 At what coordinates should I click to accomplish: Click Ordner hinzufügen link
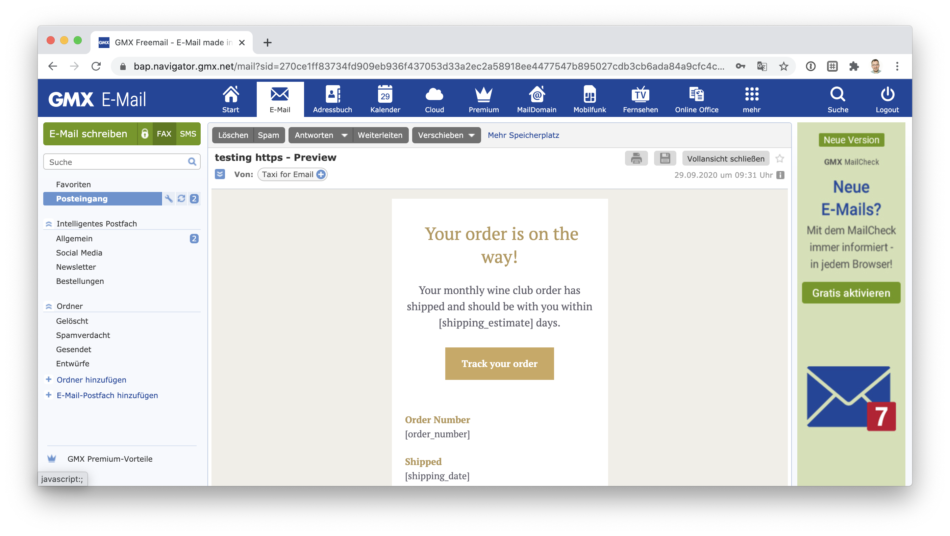91,380
